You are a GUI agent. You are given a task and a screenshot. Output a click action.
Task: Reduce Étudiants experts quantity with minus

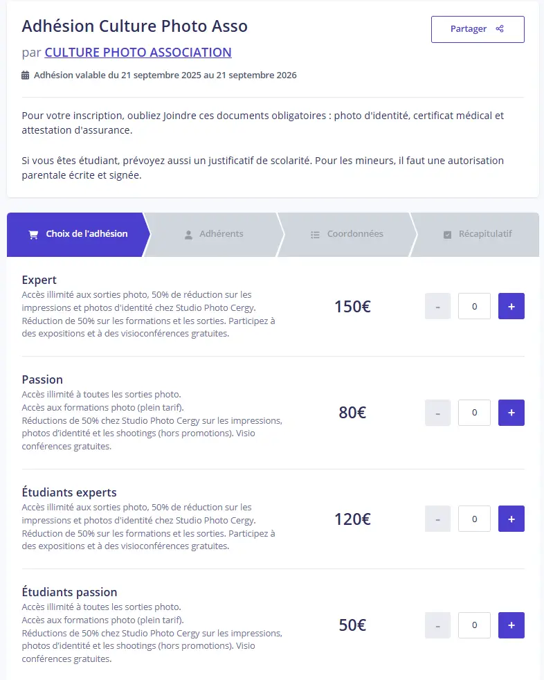tap(437, 519)
